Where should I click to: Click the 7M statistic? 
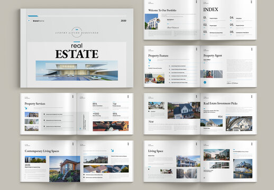[x=114, y=104]
